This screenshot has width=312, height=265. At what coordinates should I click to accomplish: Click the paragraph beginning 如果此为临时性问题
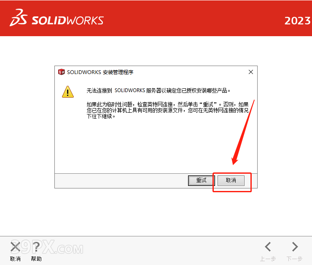(167, 110)
